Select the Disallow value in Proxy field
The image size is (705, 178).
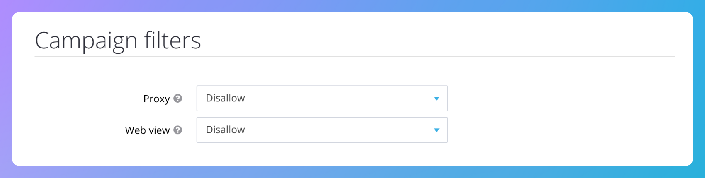[x=226, y=99]
